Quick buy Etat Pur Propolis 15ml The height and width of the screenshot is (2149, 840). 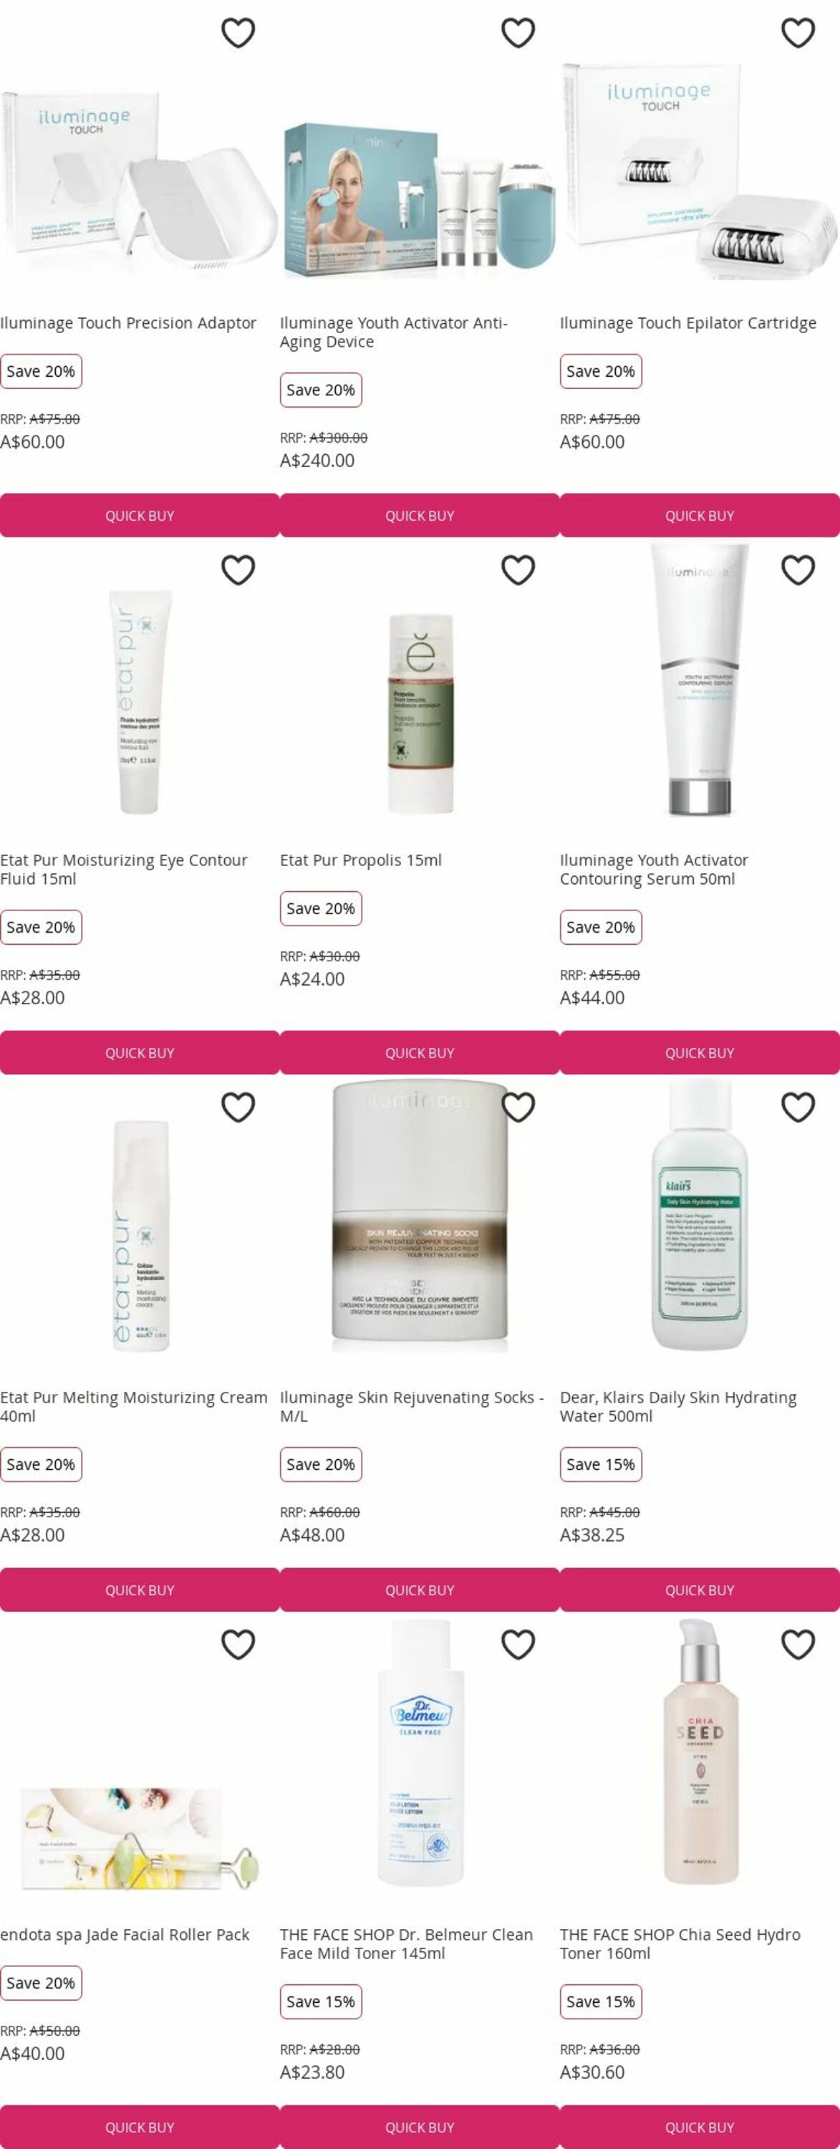point(420,1053)
